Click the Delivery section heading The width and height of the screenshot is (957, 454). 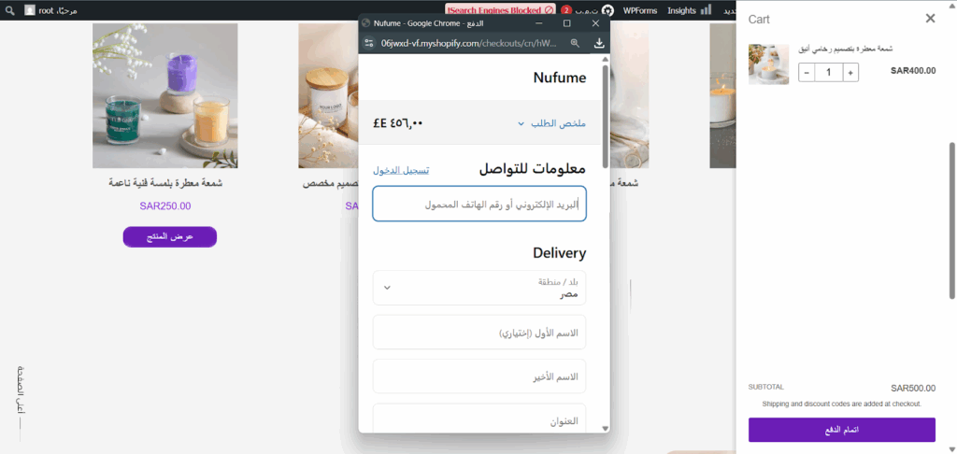point(559,252)
